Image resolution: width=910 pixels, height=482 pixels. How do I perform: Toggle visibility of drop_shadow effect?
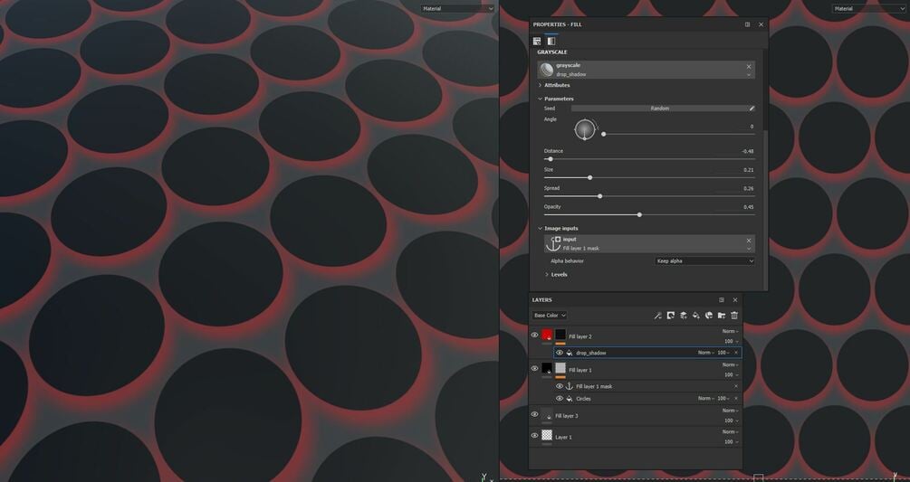(x=560, y=353)
